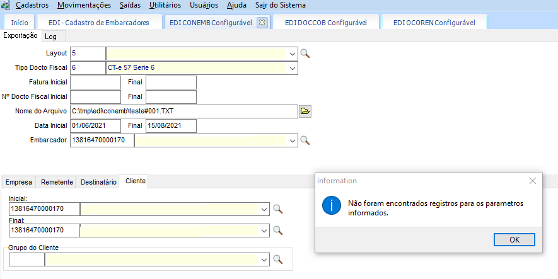Screen dimensions: 558x279
Task: Expand the Layout dropdown
Action: (x=293, y=54)
